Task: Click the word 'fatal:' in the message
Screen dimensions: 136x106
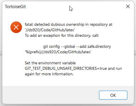Action: tap(29, 25)
